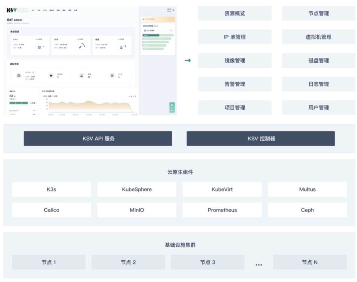357x282 pixels.
Task: Click the KSV API 服务 bar
Action: [98, 138]
